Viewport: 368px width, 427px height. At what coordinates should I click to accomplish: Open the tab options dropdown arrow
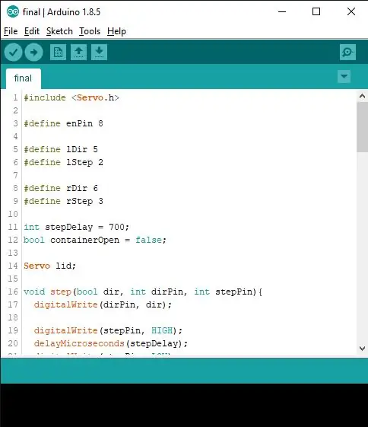(x=344, y=76)
